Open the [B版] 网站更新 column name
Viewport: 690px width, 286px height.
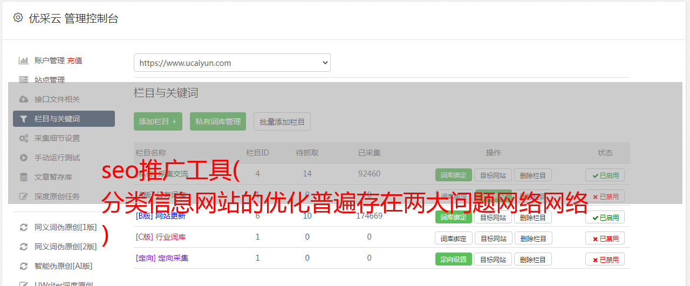point(160,216)
